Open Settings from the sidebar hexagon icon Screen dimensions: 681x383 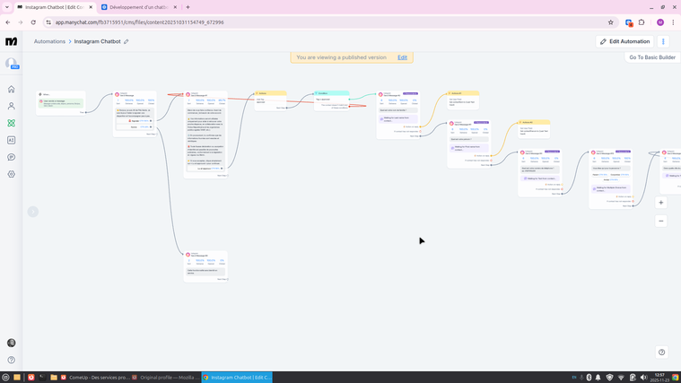[x=11, y=175]
